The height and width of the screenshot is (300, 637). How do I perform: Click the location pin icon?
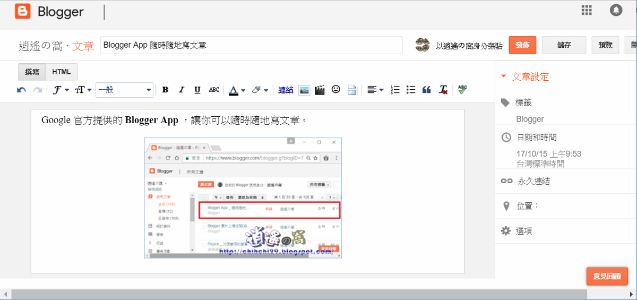pyautogui.click(x=506, y=206)
